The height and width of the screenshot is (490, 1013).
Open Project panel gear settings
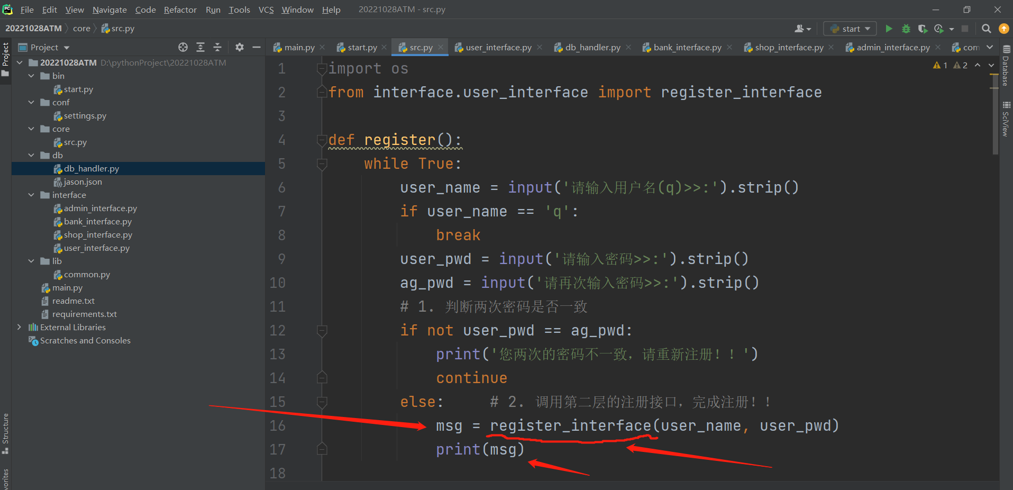[x=240, y=47]
